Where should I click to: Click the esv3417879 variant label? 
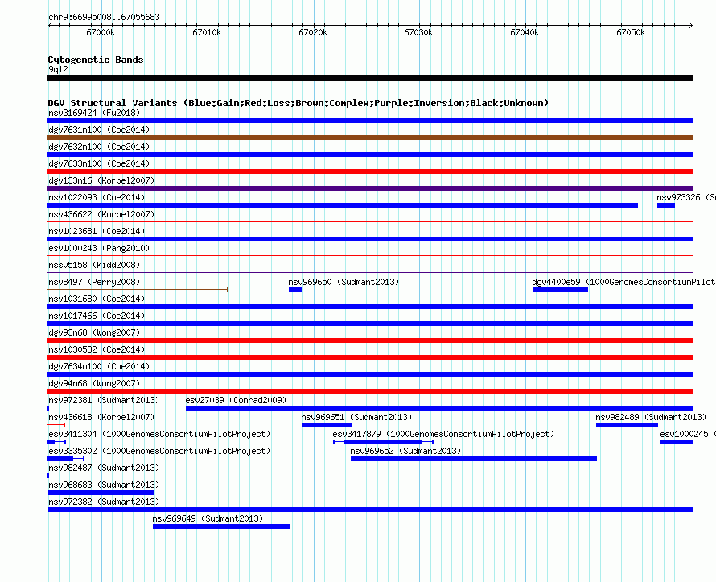click(443, 434)
